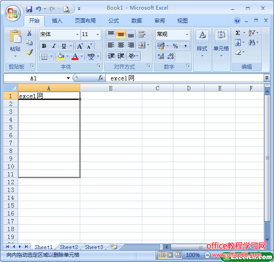Open the 字体 font dialog launcher

point(99,66)
